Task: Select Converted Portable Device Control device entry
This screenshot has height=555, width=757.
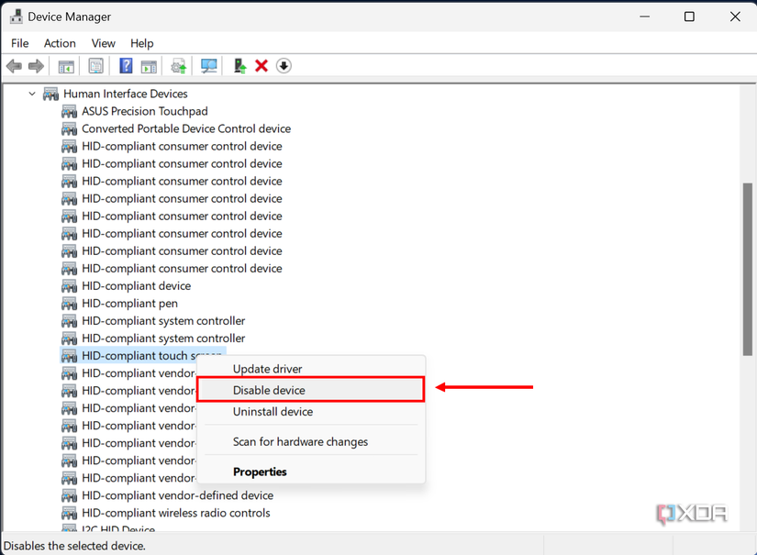Action: click(x=186, y=128)
